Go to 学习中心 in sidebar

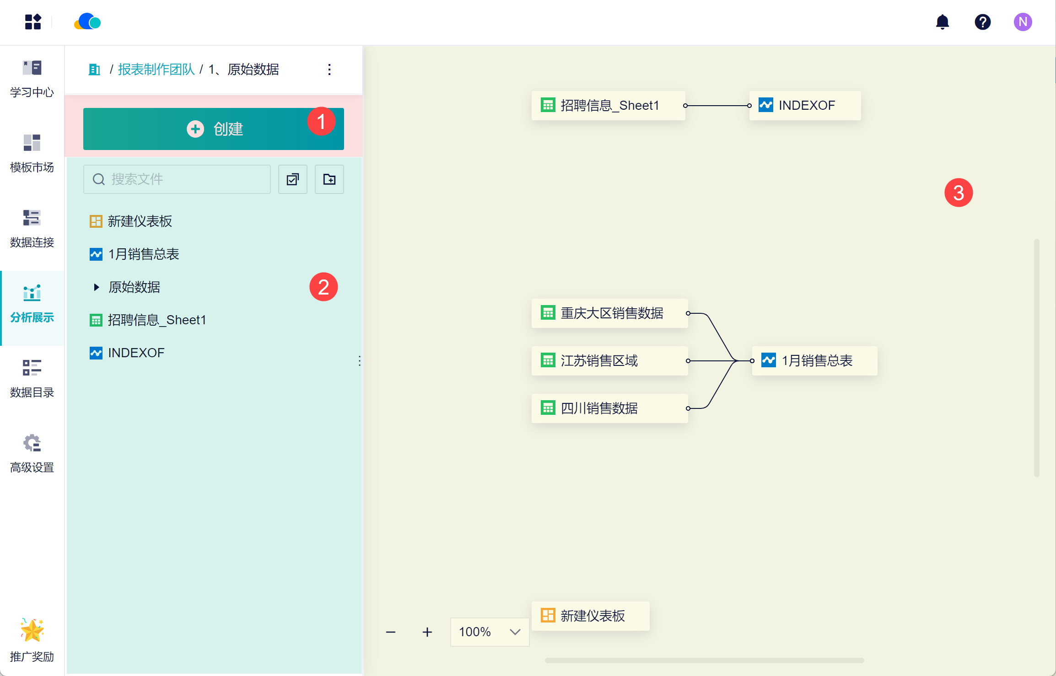(x=32, y=79)
